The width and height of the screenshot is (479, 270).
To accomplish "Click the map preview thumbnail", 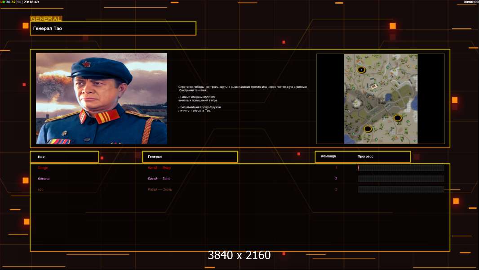I will tap(381, 99).
